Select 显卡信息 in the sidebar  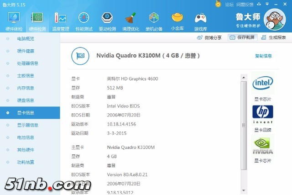coord(30,113)
